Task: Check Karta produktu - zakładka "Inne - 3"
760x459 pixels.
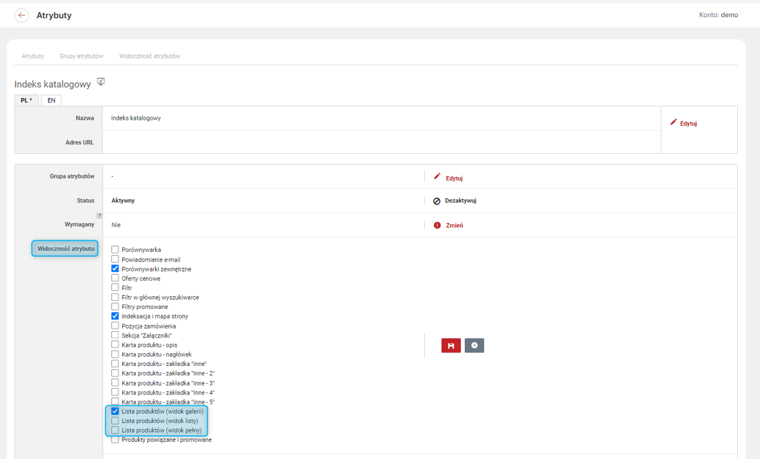Action: pyautogui.click(x=115, y=383)
